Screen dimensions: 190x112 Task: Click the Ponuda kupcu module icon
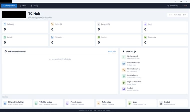tap(67, 103)
